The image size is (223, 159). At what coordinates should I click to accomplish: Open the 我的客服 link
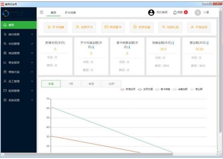[x=162, y=12]
